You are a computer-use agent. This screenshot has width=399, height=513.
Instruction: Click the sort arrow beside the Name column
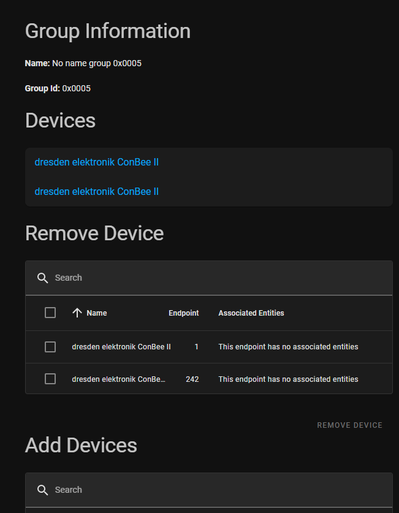pyautogui.click(x=77, y=313)
